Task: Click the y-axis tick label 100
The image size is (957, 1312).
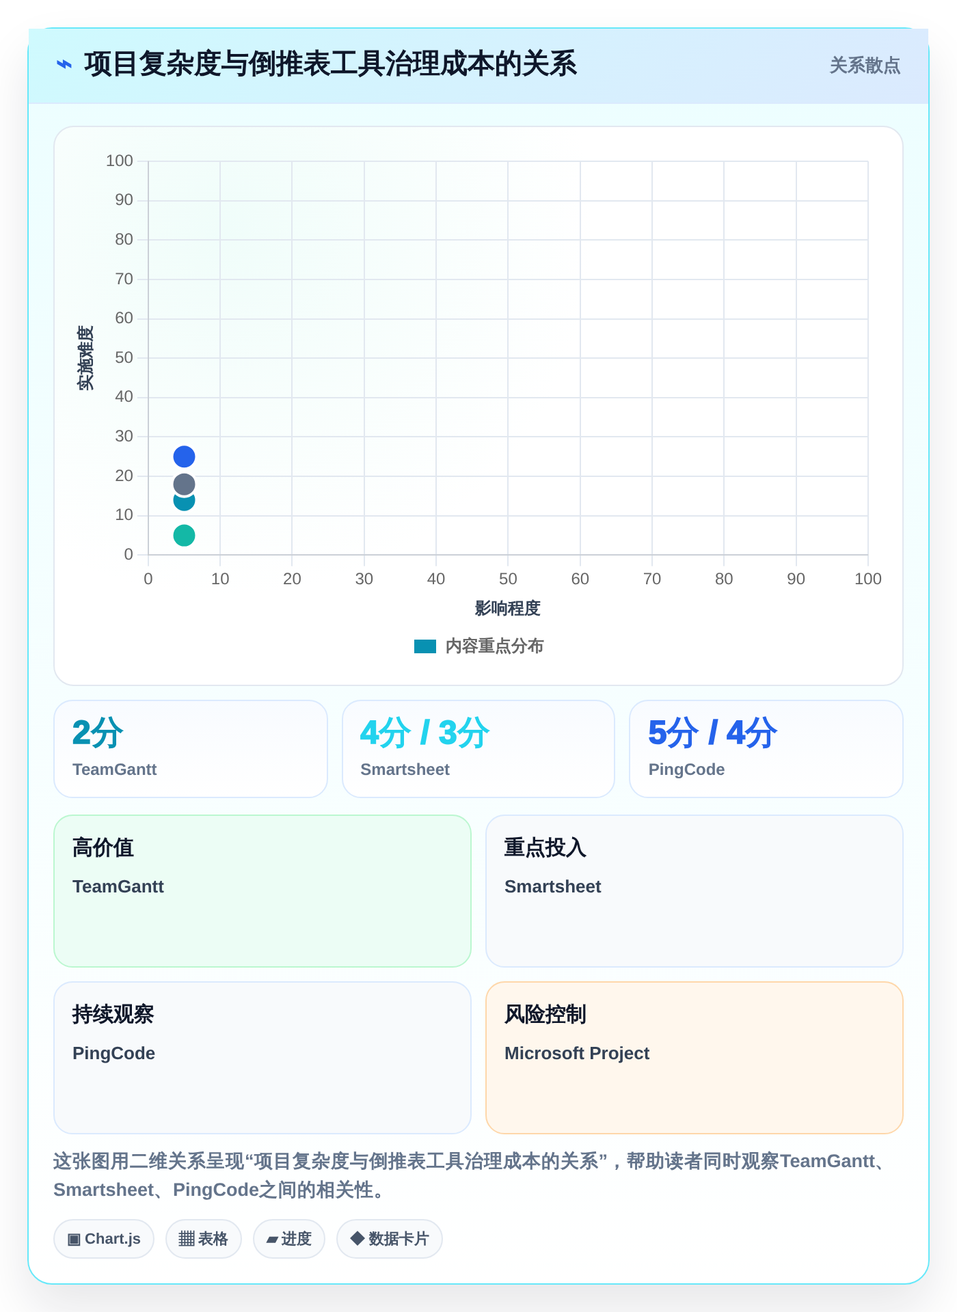Action: [120, 161]
